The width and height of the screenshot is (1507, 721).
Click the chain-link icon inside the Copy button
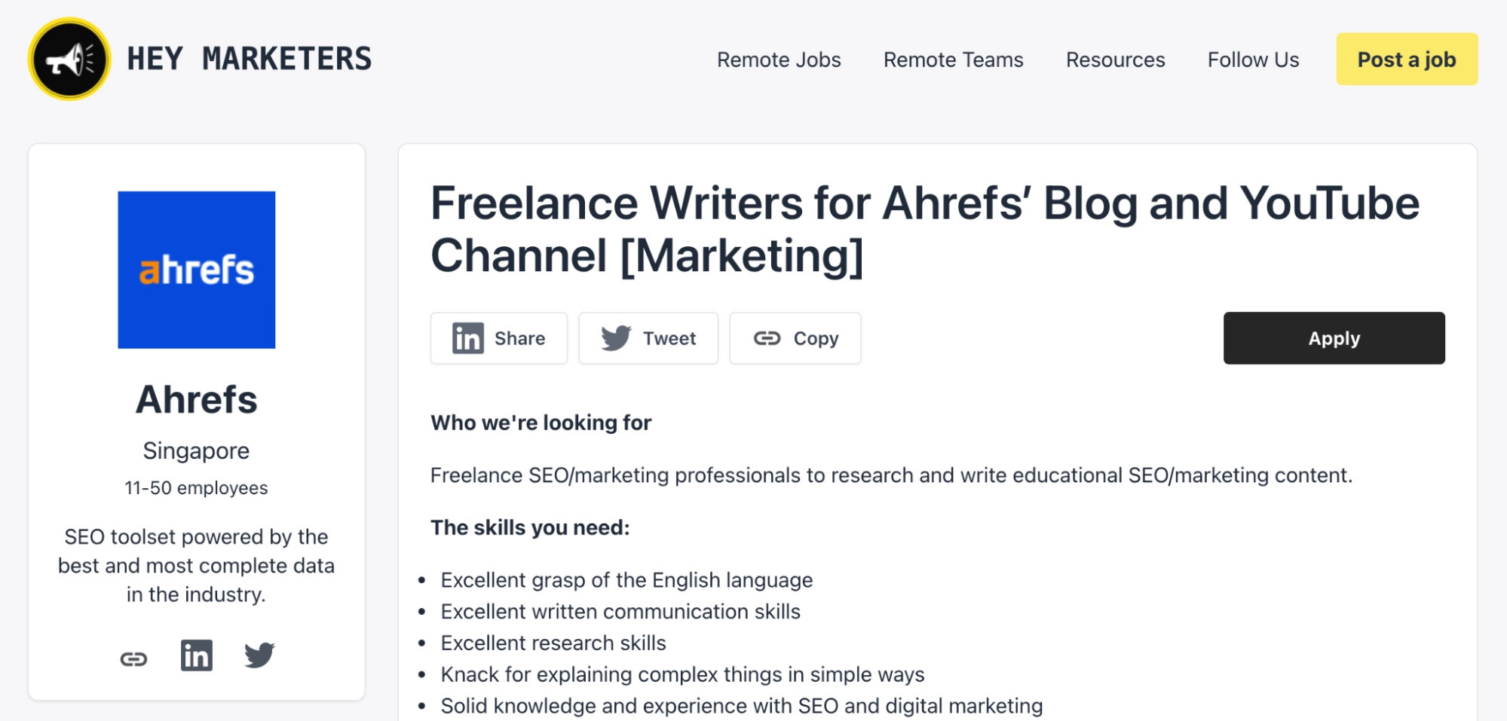click(767, 338)
